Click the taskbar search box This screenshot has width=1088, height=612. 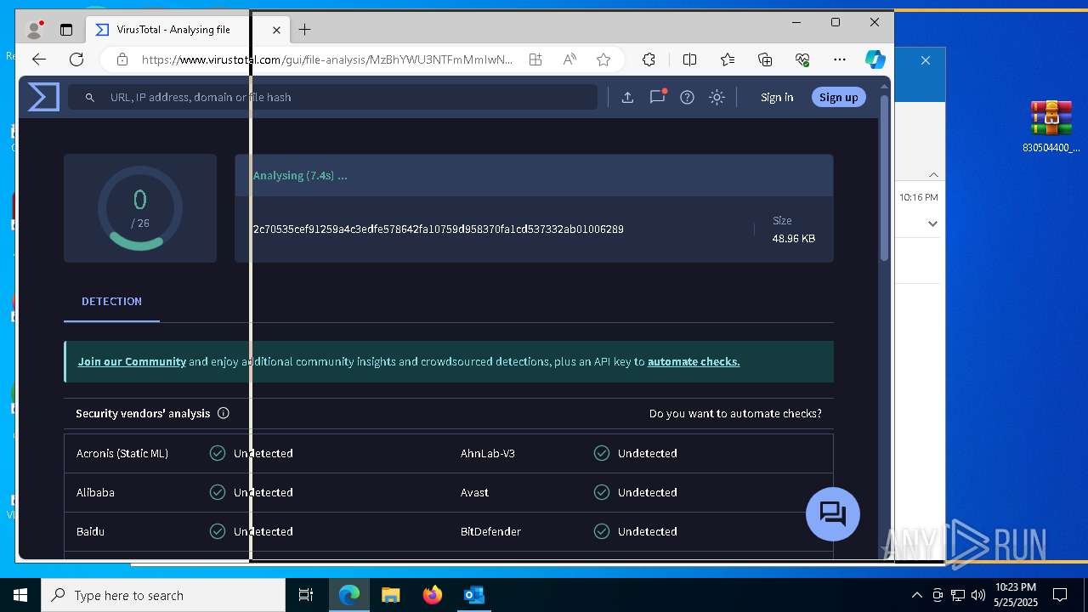(x=163, y=595)
